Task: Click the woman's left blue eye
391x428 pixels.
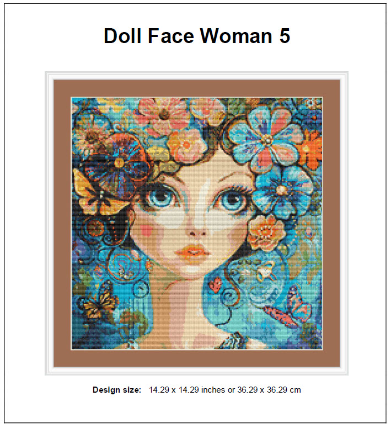Action: [x=160, y=198]
